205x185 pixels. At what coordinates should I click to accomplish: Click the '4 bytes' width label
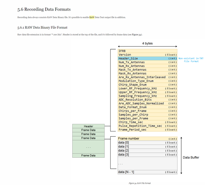[x=147, y=43]
